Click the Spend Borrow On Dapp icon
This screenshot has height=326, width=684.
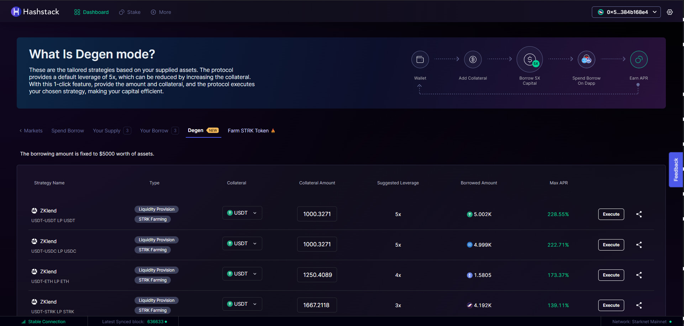(586, 59)
